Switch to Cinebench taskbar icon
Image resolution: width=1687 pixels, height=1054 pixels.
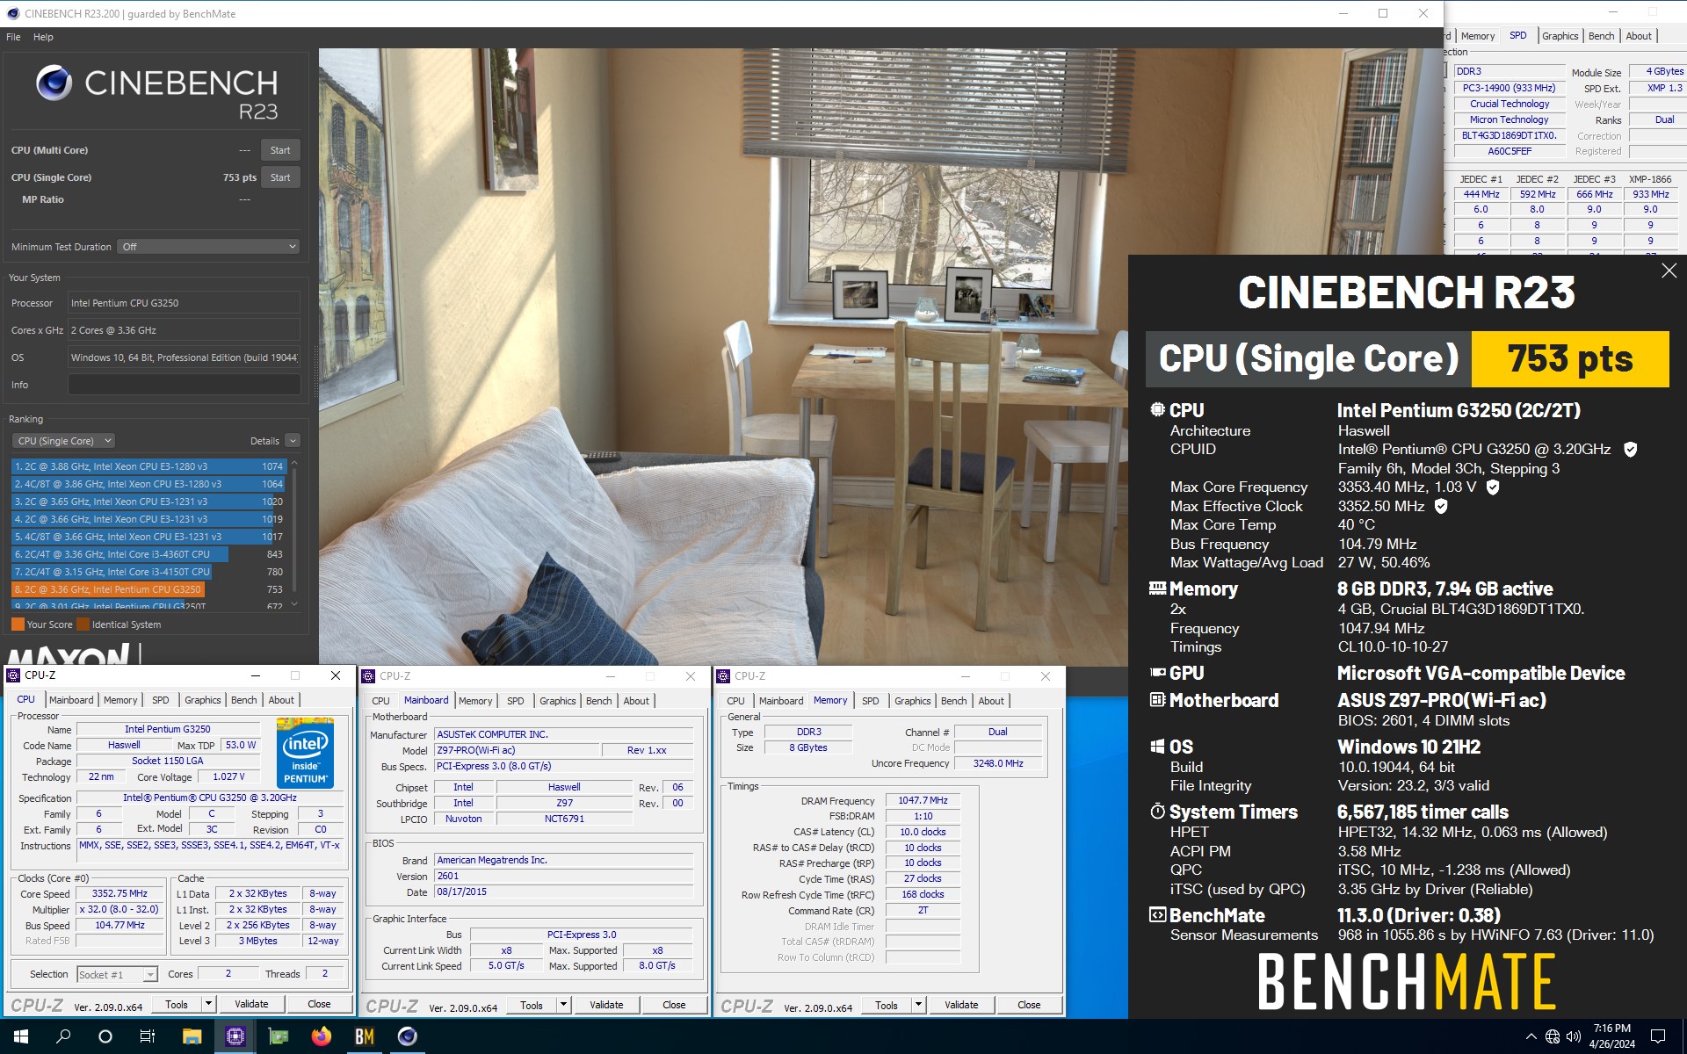click(407, 1036)
